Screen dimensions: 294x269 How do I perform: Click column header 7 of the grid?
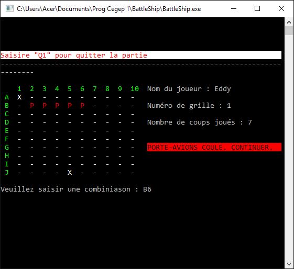click(x=95, y=89)
